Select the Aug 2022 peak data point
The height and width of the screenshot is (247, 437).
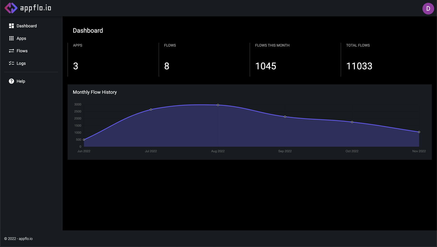(x=218, y=105)
